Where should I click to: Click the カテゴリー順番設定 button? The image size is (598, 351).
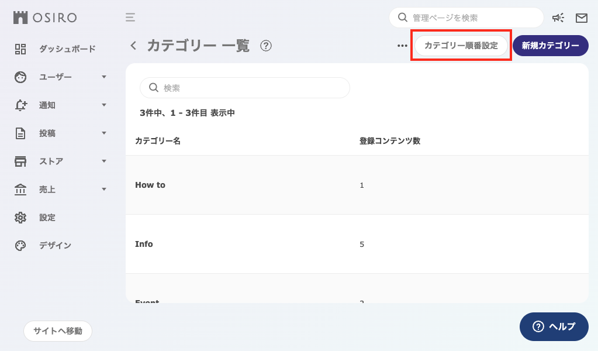coord(461,45)
